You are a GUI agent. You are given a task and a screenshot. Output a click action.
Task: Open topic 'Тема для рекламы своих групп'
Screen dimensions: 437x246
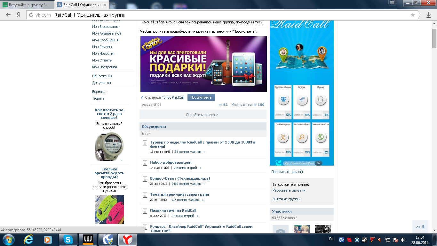click(179, 194)
